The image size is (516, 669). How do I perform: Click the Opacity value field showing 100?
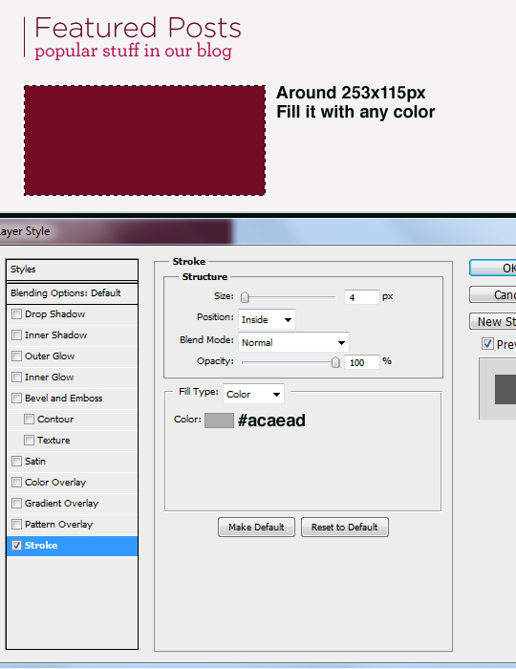361,362
